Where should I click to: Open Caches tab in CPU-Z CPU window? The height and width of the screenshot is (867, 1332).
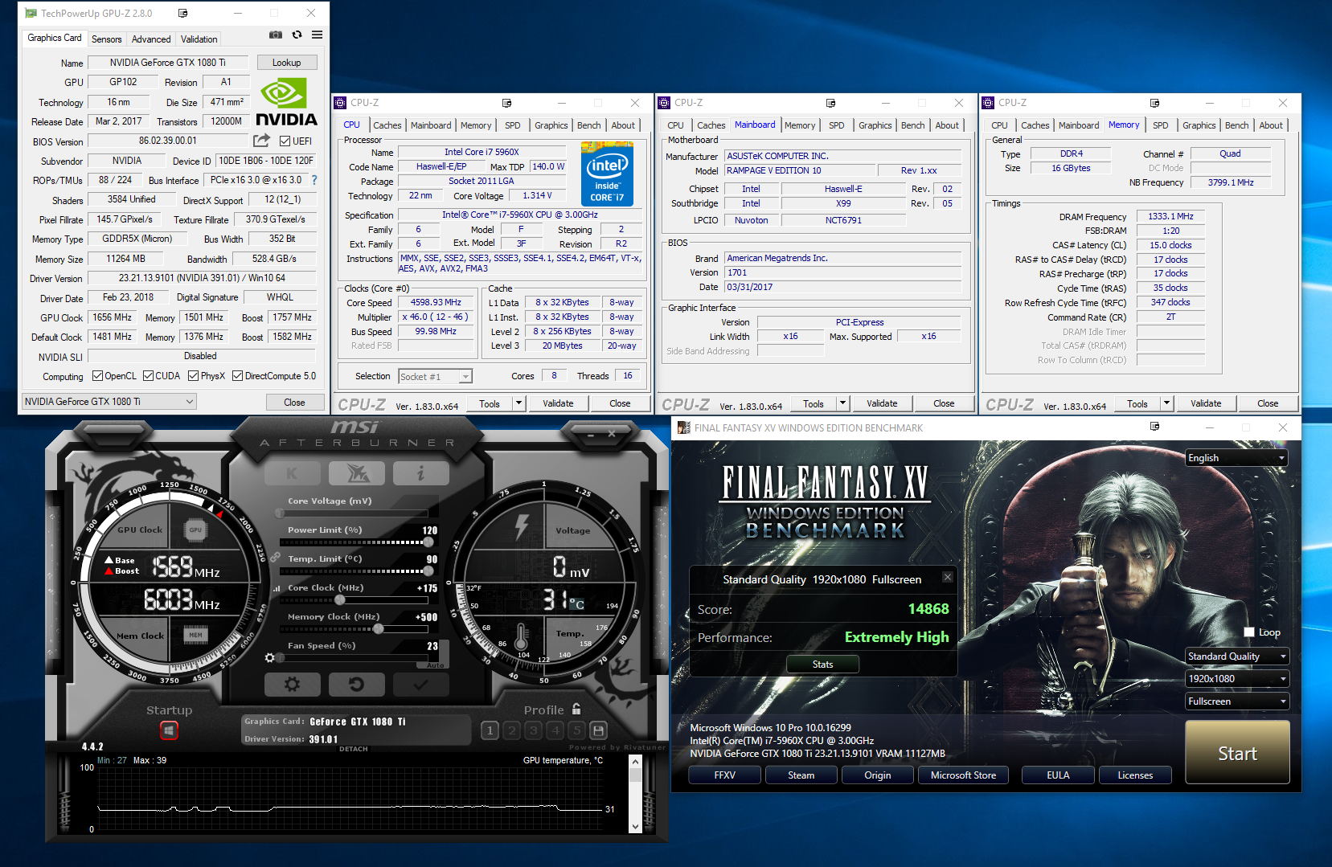(387, 125)
